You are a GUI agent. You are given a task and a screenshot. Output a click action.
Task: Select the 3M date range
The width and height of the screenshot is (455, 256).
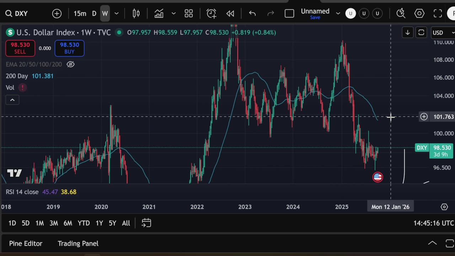(x=54, y=223)
